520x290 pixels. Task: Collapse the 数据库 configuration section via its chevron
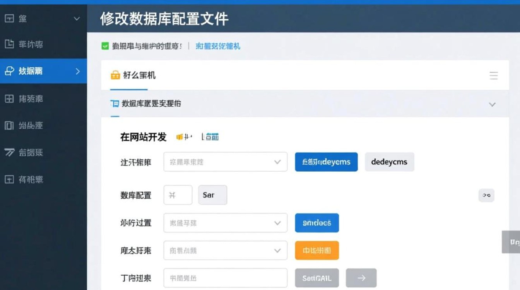click(492, 104)
